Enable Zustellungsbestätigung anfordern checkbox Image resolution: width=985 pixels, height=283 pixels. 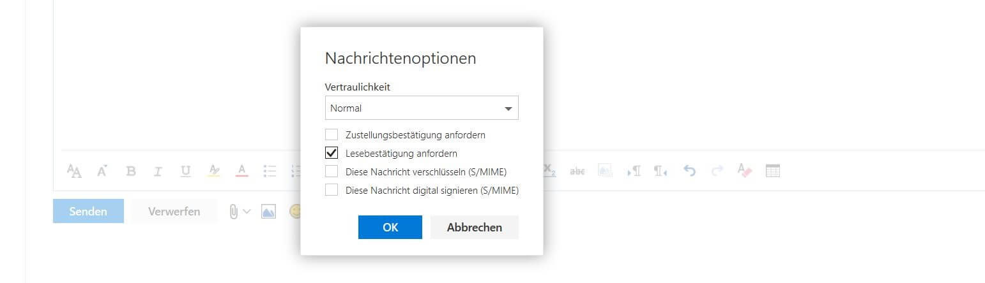click(332, 135)
